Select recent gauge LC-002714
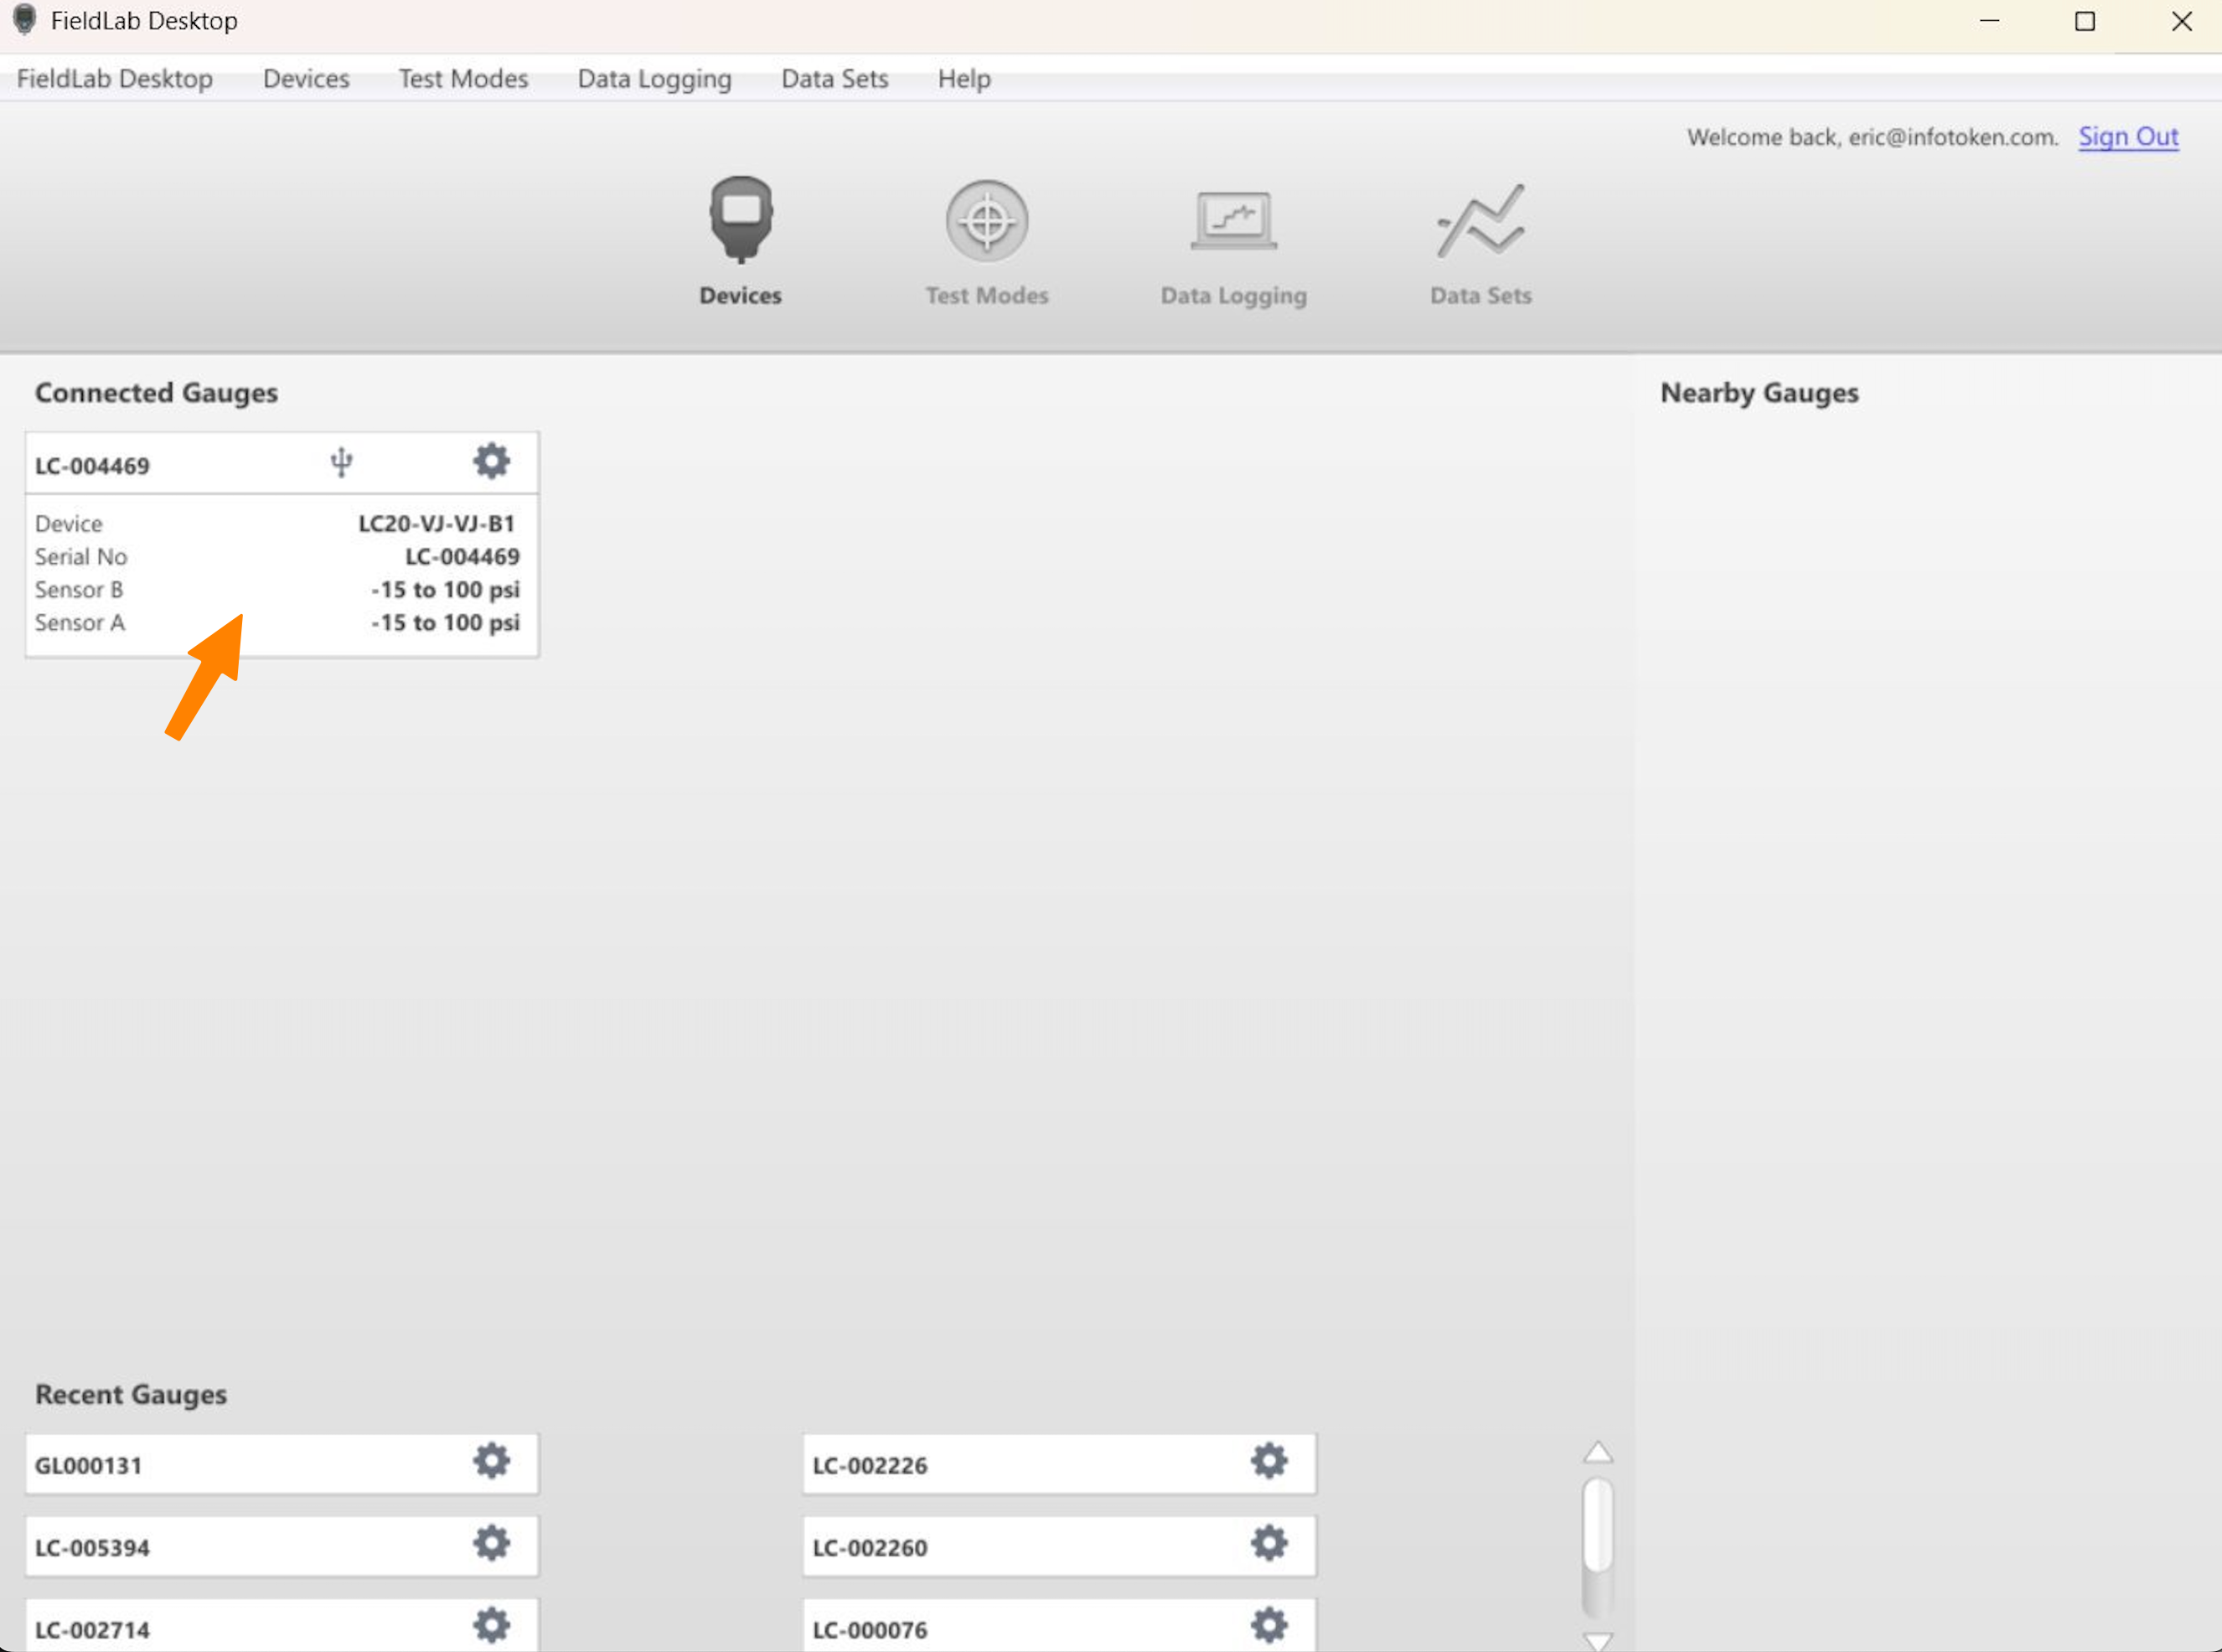 pyautogui.click(x=282, y=1626)
